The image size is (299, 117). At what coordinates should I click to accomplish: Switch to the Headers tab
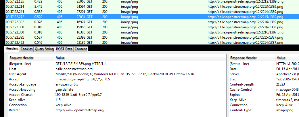point(12,49)
